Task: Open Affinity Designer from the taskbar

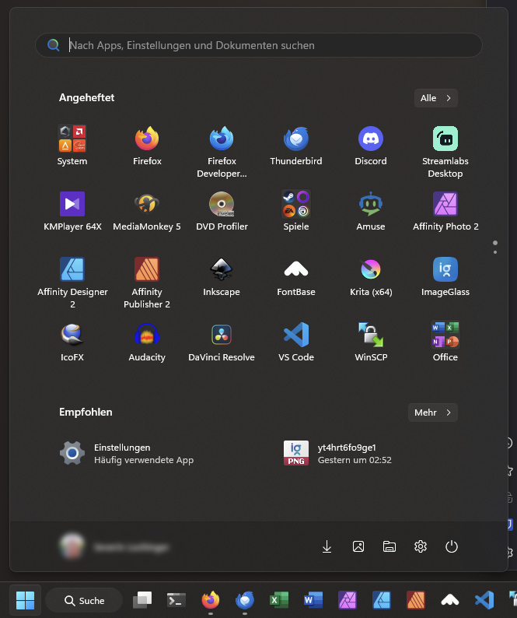Action: [382, 600]
